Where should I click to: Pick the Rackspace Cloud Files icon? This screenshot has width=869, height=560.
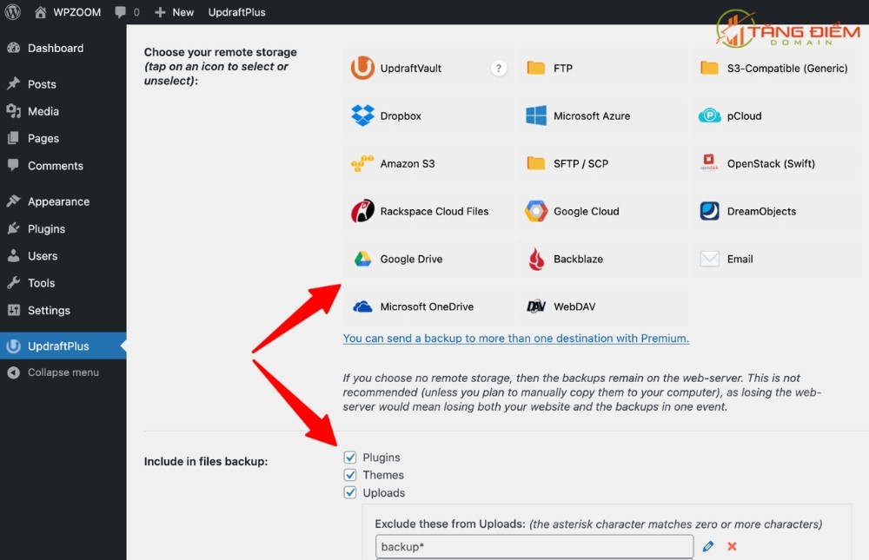click(362, 211)
